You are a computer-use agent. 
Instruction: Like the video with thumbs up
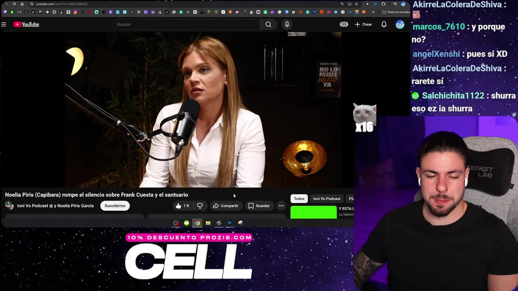(182, 206)
